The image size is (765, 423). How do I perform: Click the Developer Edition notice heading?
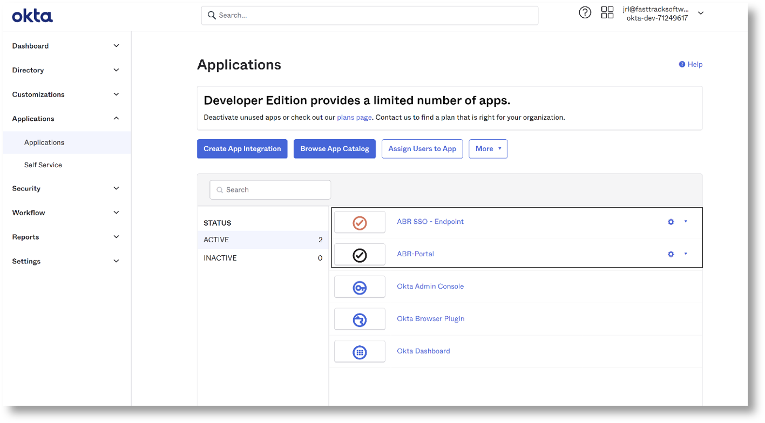[x=357, y=100]
